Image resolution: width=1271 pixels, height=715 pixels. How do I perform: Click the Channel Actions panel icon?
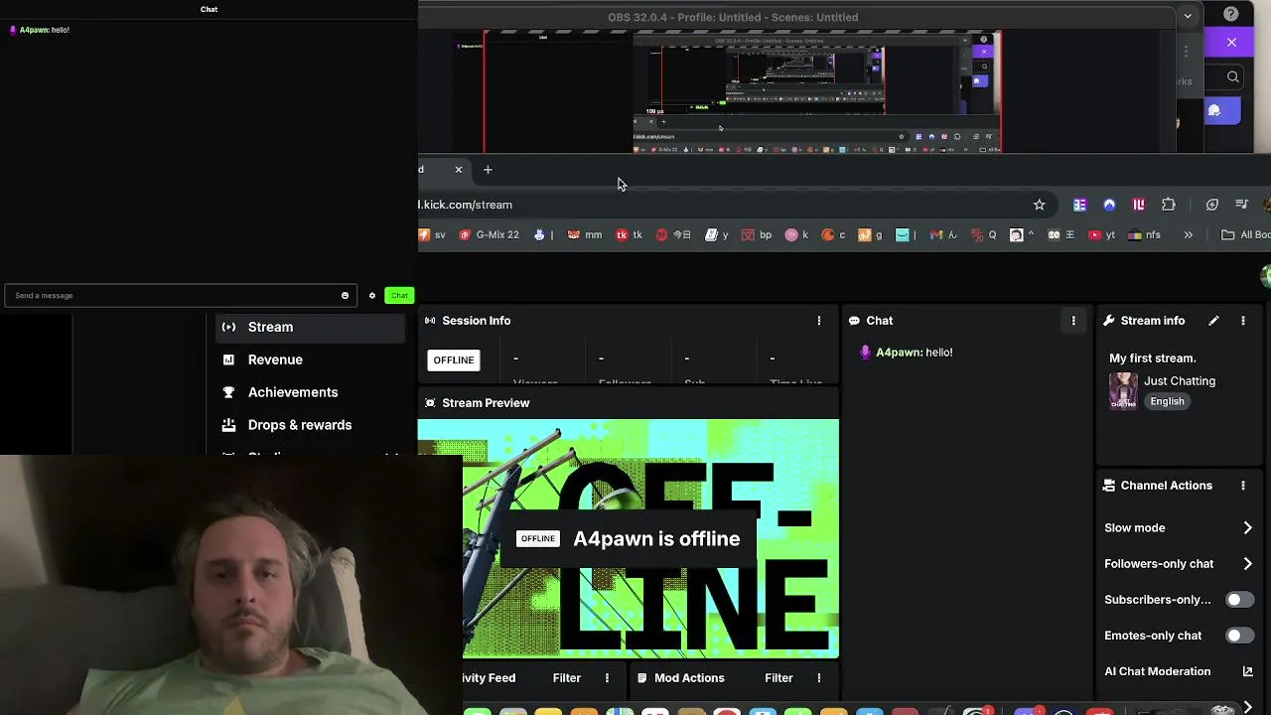click(x=1109, y=486)
